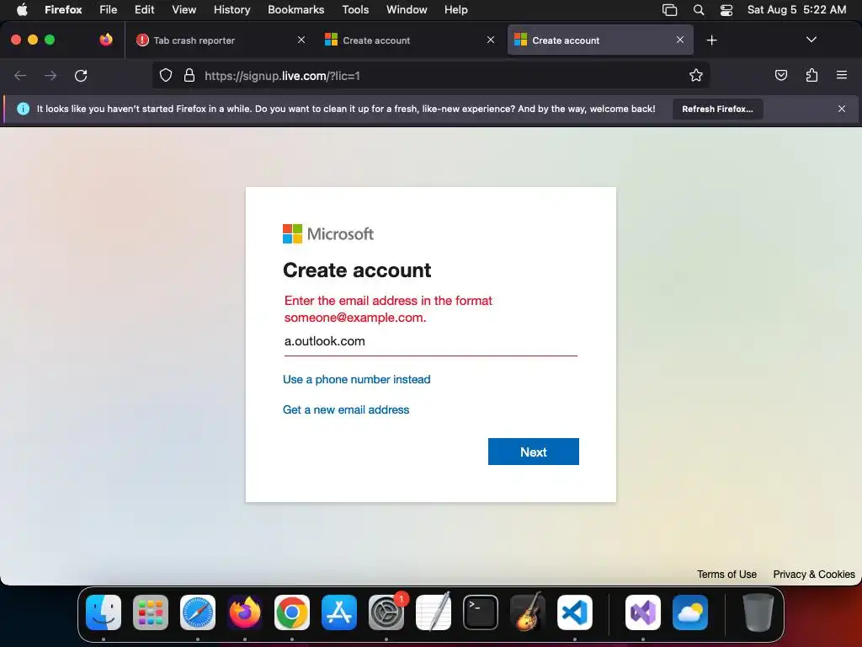Open Finder from the Dock

(104, 612)
